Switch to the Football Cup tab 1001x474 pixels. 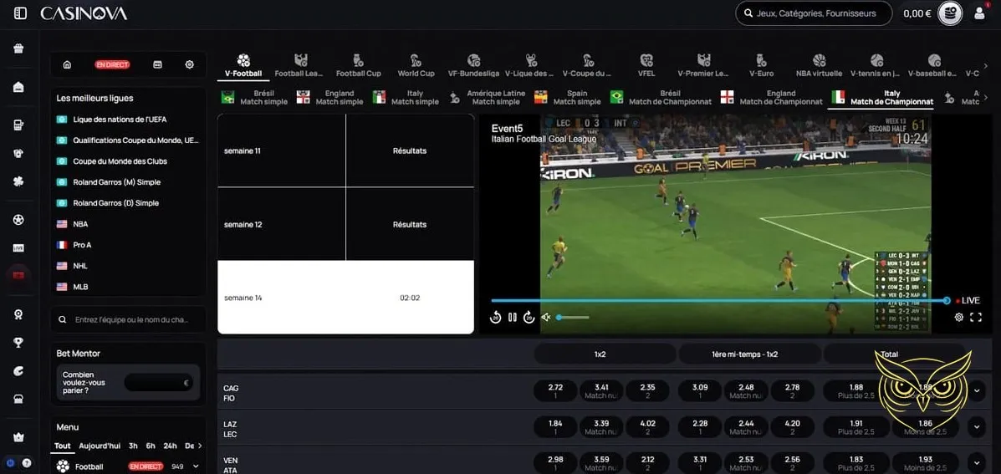click(358, 66)
